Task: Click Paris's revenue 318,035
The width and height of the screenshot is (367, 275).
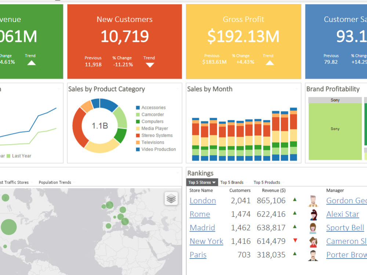Action: 271,255
